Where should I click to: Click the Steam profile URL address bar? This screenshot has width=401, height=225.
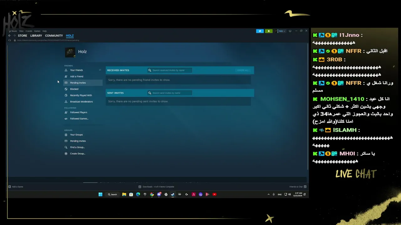pos(48,40)
